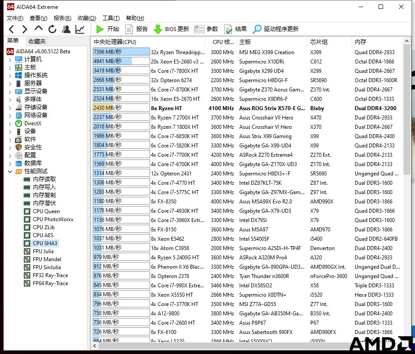Select the 安全性 shield icon
Image resolution: width=415 pixels, height=354 pixels.
click(x=19, y=147)
